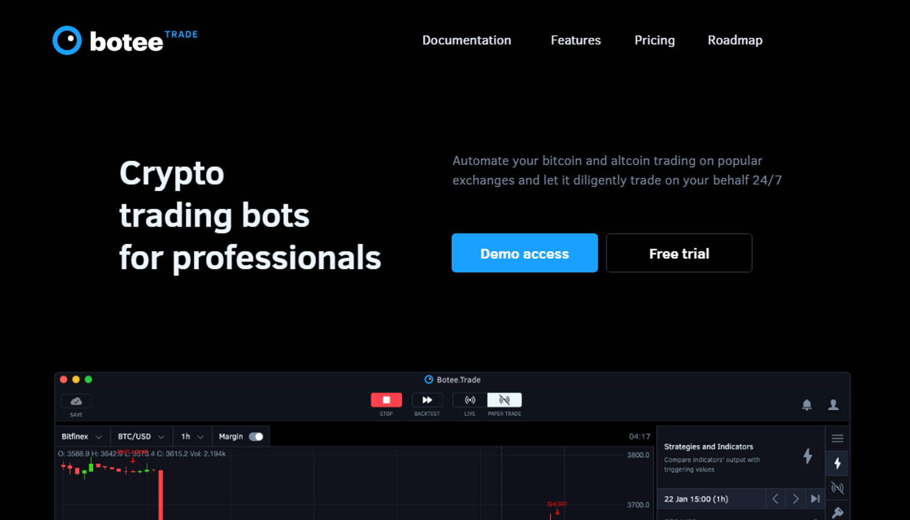Change the 1h timeframe dropdown
The image size is (910, 520).
pyautogui.click(x=192, y=437)
